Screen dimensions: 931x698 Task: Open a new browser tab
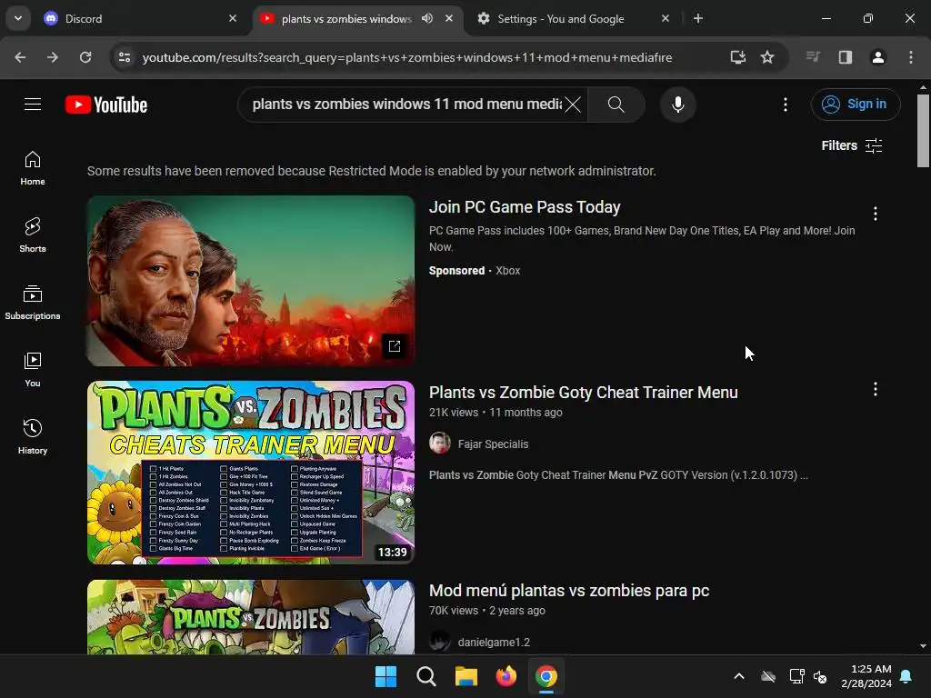pyautogui.click(x=698, y=18)
